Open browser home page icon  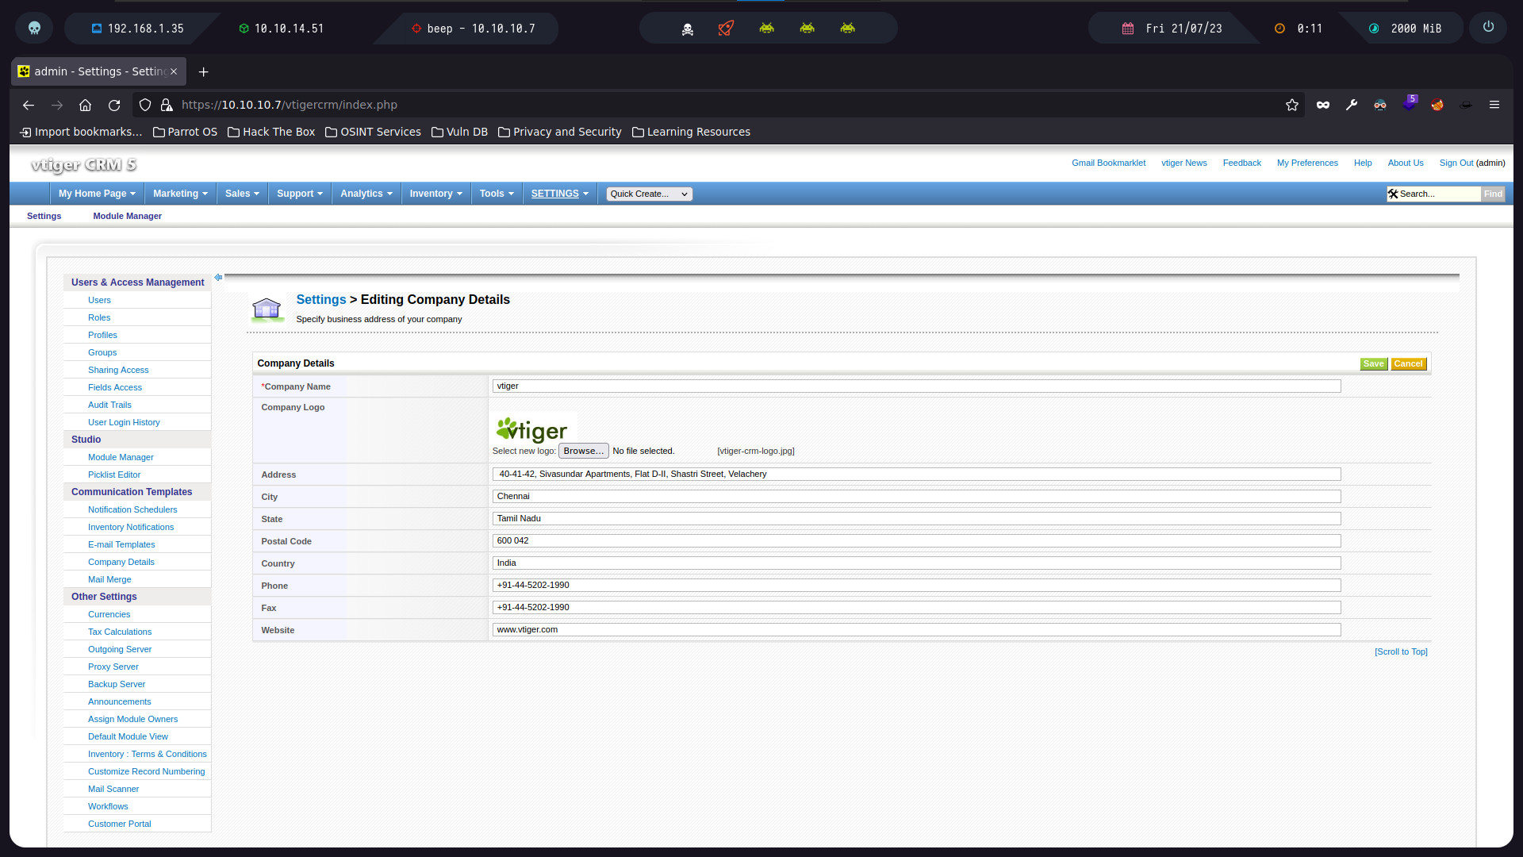coord(86,105)
